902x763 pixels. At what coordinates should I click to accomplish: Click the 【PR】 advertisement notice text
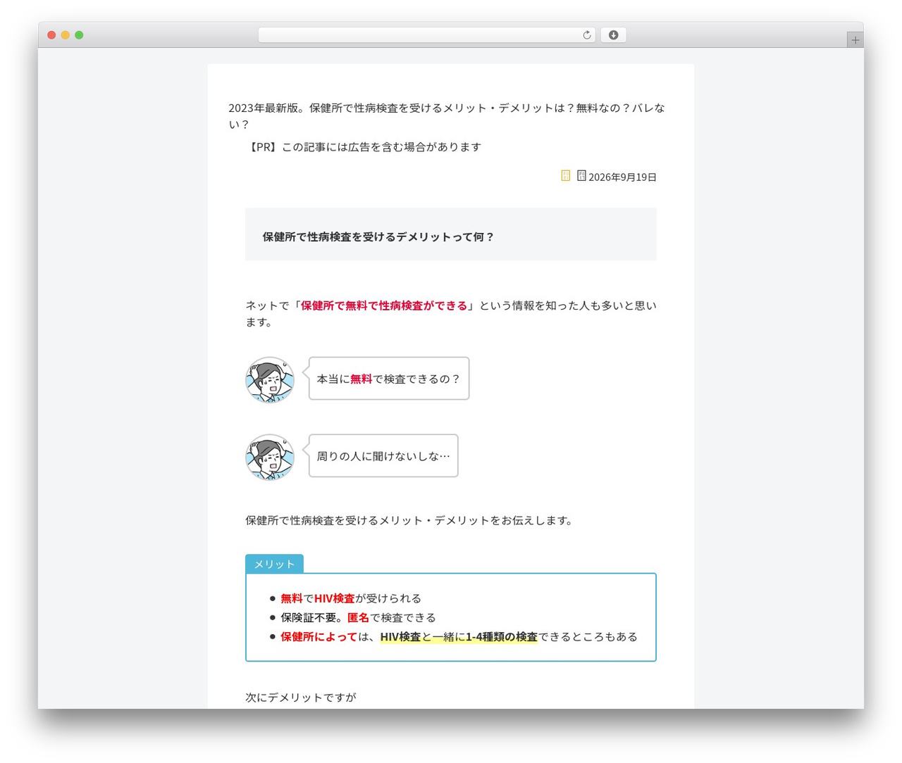coord(364,147)
